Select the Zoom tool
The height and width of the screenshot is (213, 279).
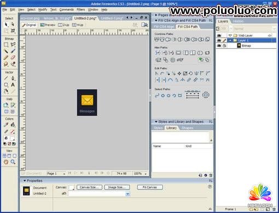coord(13,162)
